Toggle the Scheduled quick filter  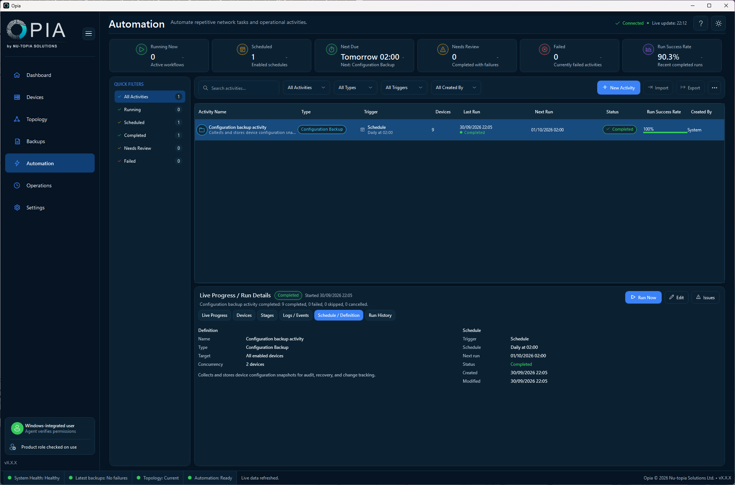point(150,123)
